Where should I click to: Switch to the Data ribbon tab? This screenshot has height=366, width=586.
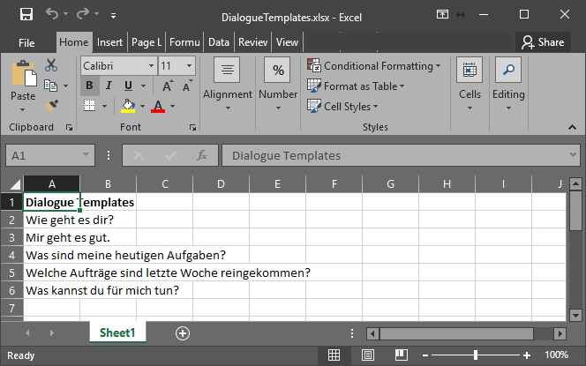[219, 41]
